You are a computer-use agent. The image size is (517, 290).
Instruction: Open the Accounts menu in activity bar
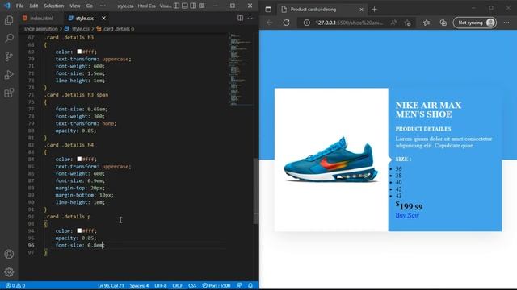[9, 254]
